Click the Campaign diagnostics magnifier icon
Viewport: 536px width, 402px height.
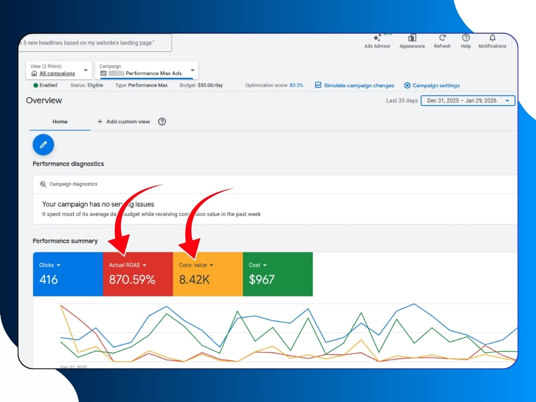click(x=43, y=184)
